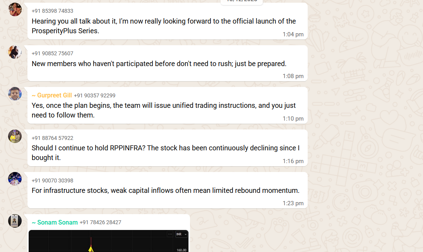Open avatar of sender +91 90070 30398

[x=15, y=179]
